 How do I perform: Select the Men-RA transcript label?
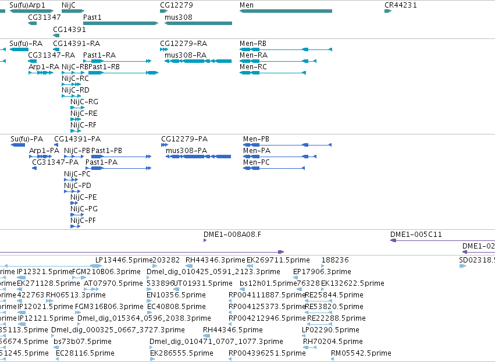point(254,55)
